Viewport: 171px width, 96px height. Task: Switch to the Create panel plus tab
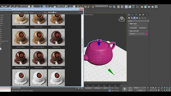click(129, 15)
